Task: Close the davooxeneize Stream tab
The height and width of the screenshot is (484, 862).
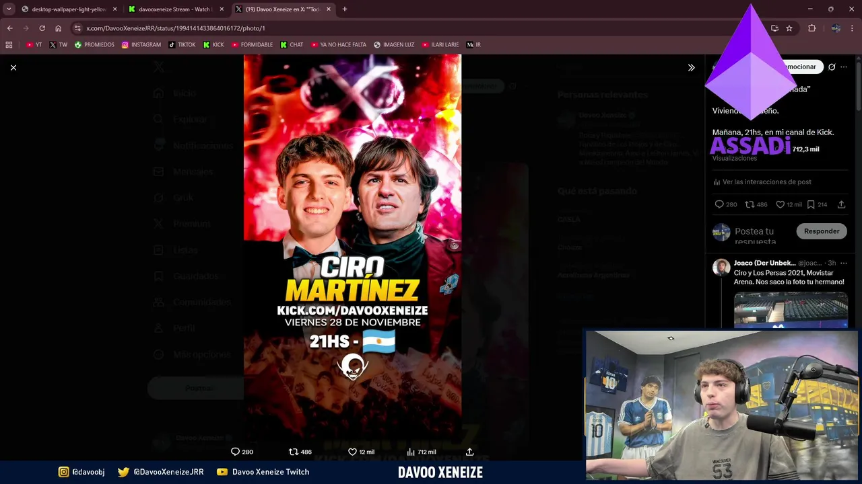Action: (222, 9)
